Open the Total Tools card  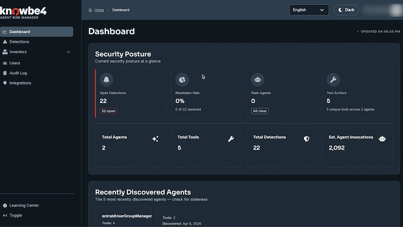coord(206,148)
